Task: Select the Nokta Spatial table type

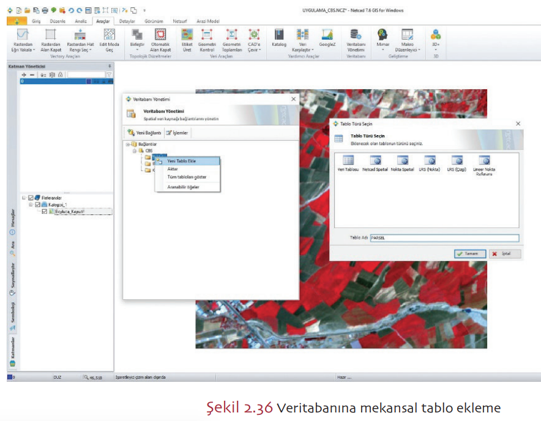Action: (402, 163)
